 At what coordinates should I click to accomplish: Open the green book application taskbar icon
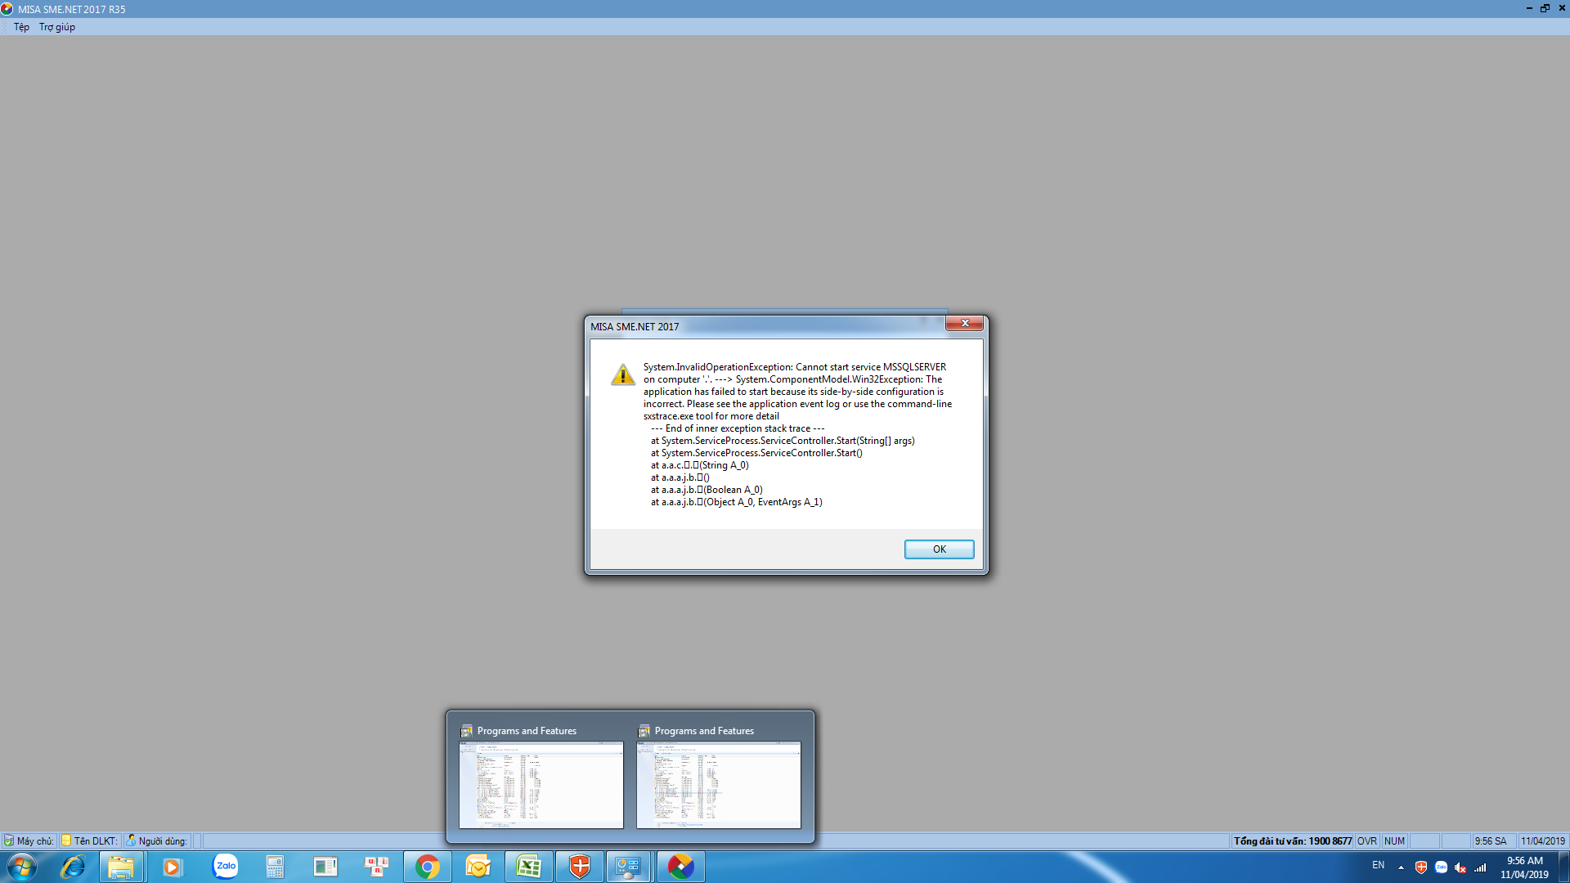click(x=325, y=867)
